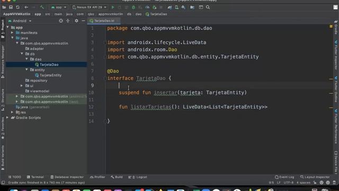Screen dimensions: 339x191
Task: Click the Open file folder toolbar icon
Action: (4, 7)
